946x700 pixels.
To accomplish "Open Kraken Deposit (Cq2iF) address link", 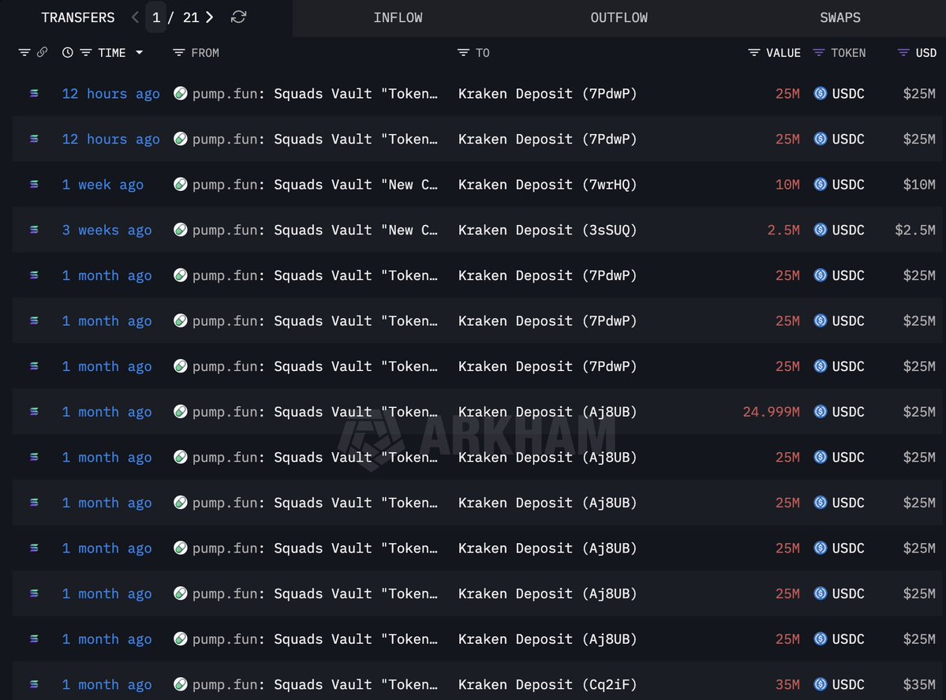I will 547,684.
